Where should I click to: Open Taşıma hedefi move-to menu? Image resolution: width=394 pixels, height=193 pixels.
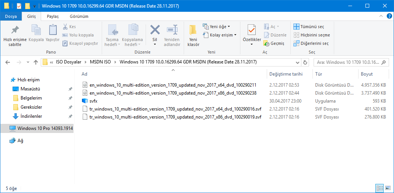click(112, 36)
